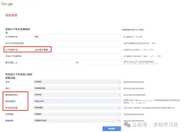Click the '最后更新时间:' label
The height and width of the screenshot is (132, 184).
point(11,95)
